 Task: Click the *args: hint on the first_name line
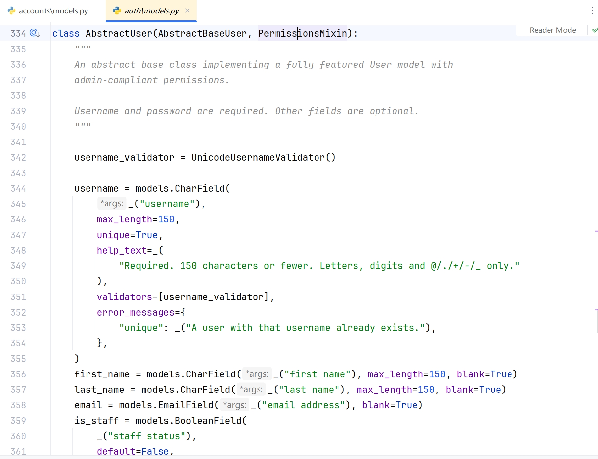[257, 374]
